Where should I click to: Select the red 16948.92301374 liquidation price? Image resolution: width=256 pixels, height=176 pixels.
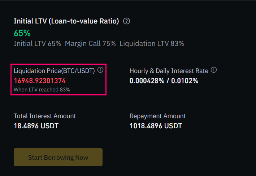pos(40,81)
